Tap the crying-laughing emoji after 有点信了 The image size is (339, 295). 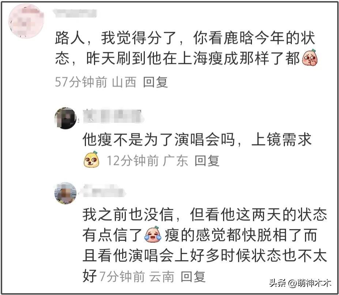153,234
